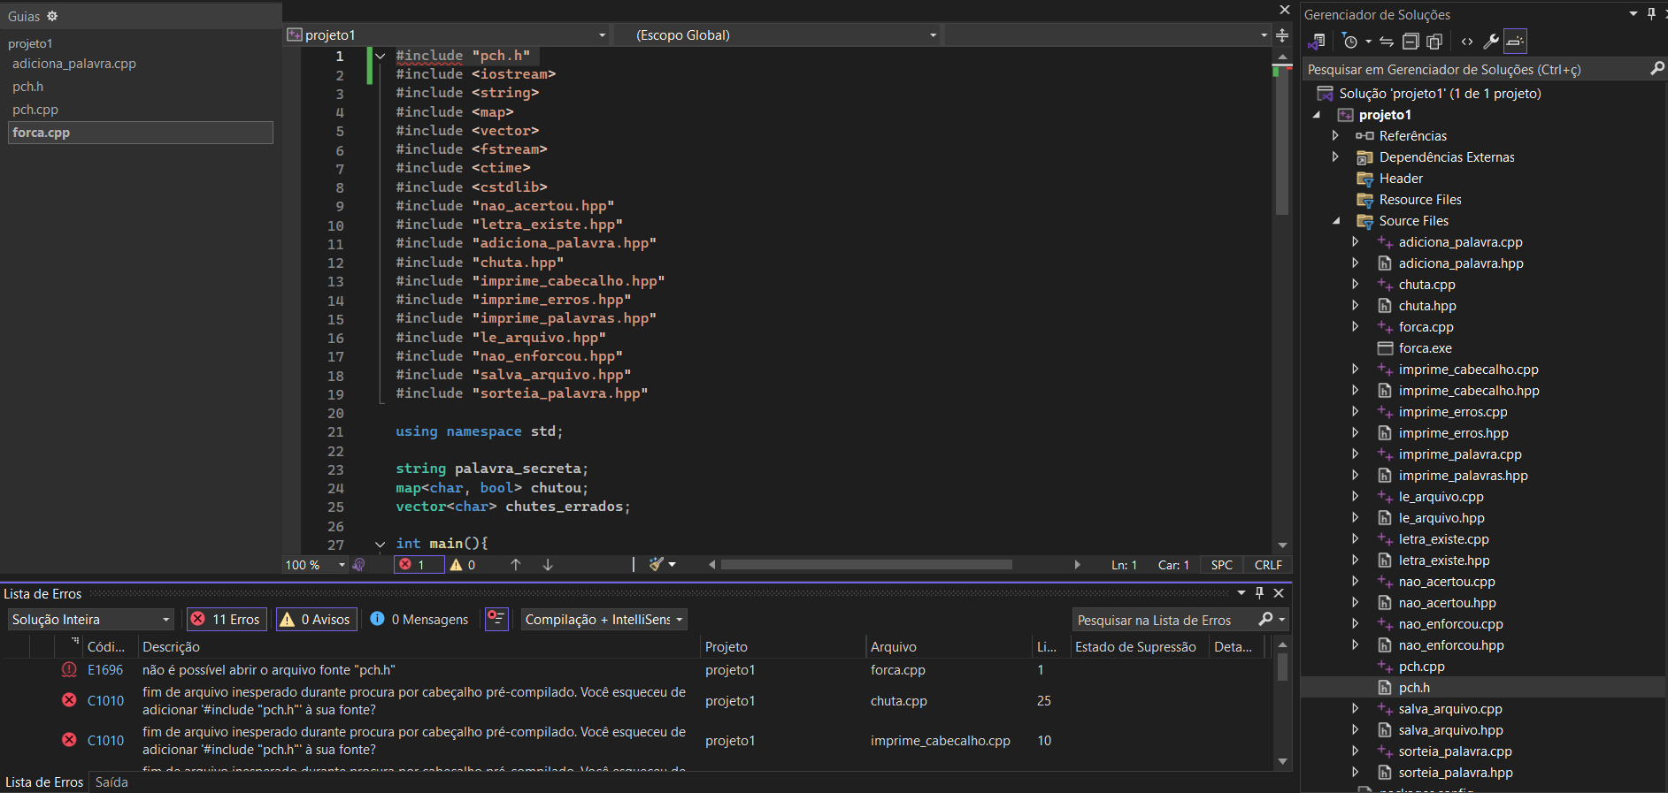
Task: Toggle the 0 Avisos filter
Action: 316,620
